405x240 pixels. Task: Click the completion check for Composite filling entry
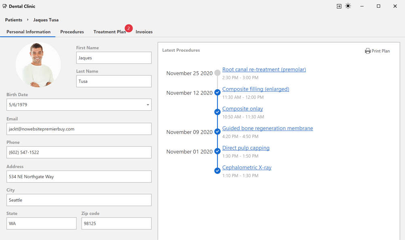[217, 92]
